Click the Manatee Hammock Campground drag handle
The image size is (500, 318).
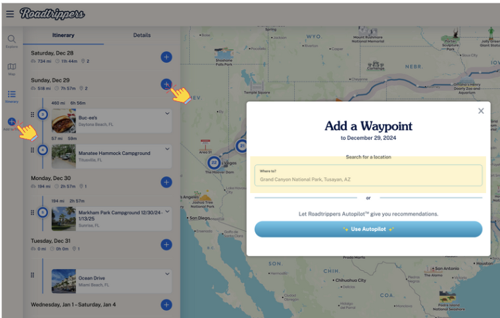point(32,150)
